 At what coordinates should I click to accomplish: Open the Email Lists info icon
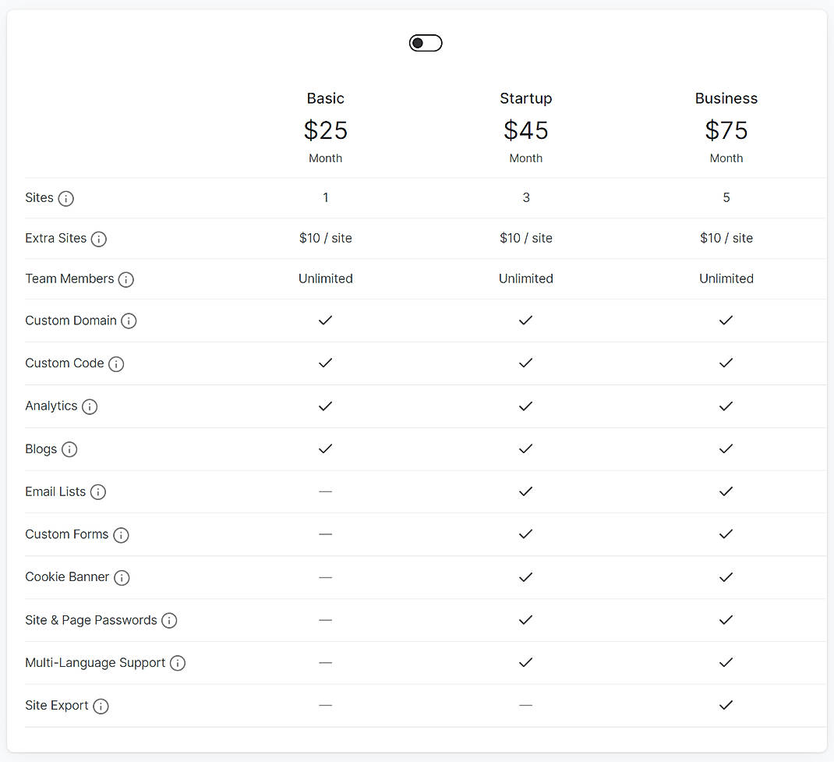click(98, 491)
